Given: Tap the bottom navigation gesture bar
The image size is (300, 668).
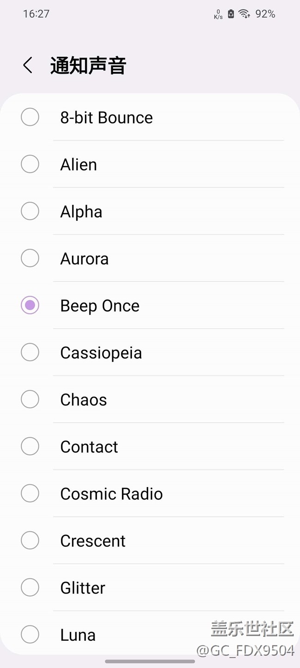Looking at the screenshot, I should (x=150, y=662).
